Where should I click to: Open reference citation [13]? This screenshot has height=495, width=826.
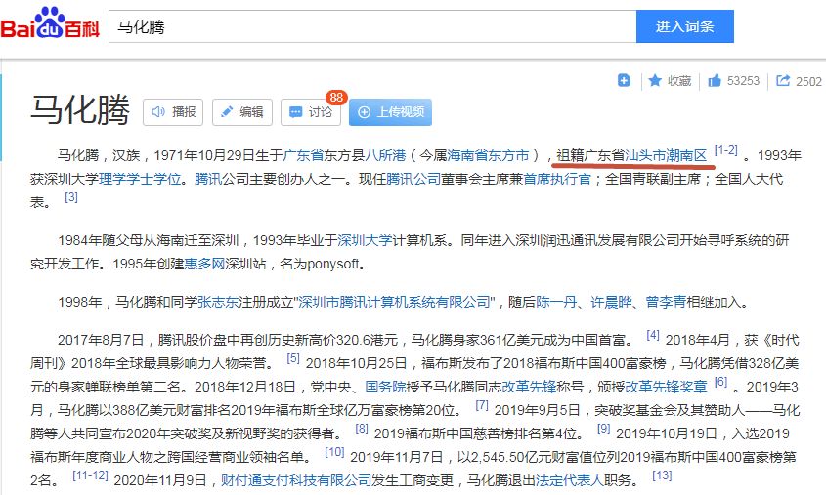662,475
